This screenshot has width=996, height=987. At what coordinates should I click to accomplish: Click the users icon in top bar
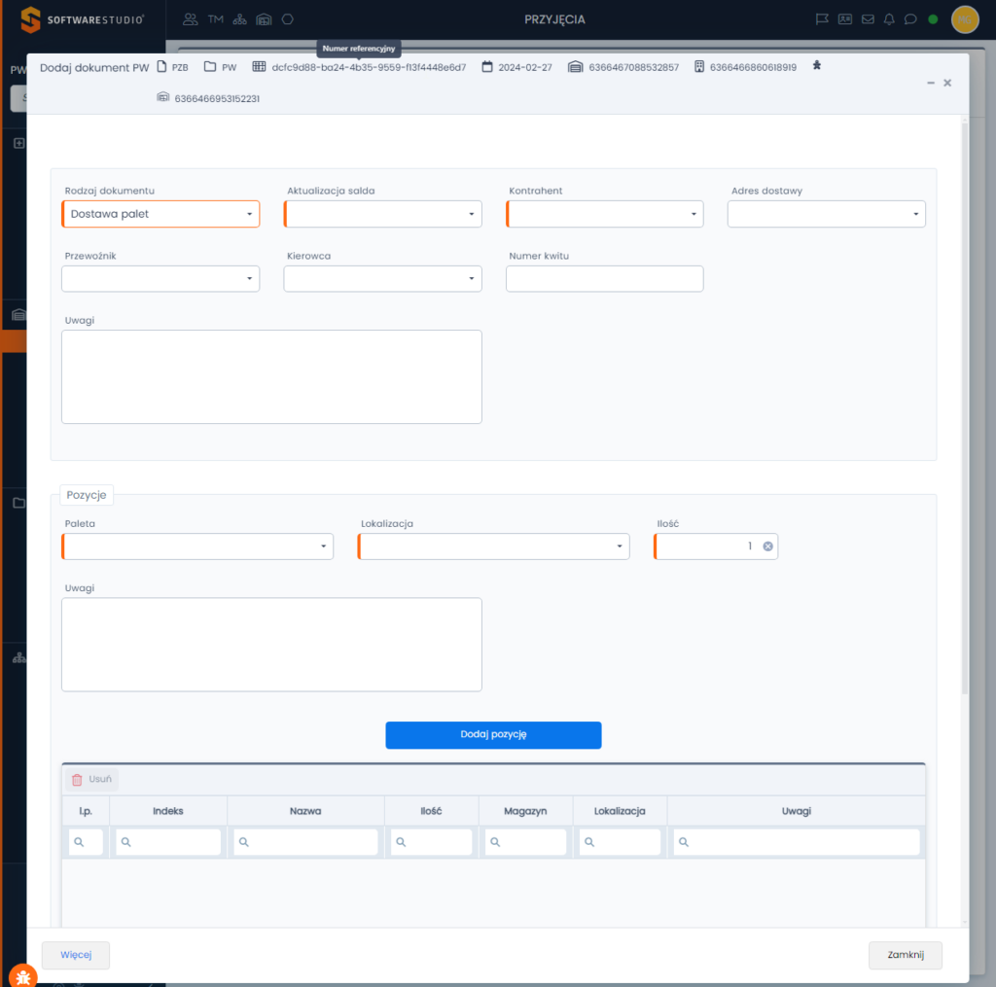[x=190, y=19]
